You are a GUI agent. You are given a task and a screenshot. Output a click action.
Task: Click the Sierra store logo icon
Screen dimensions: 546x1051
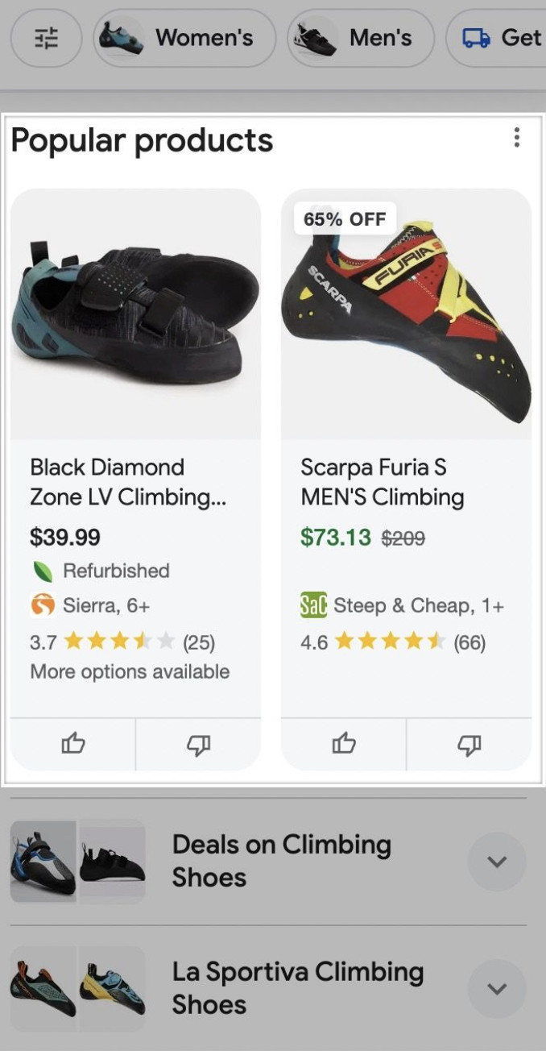(43, 604)
